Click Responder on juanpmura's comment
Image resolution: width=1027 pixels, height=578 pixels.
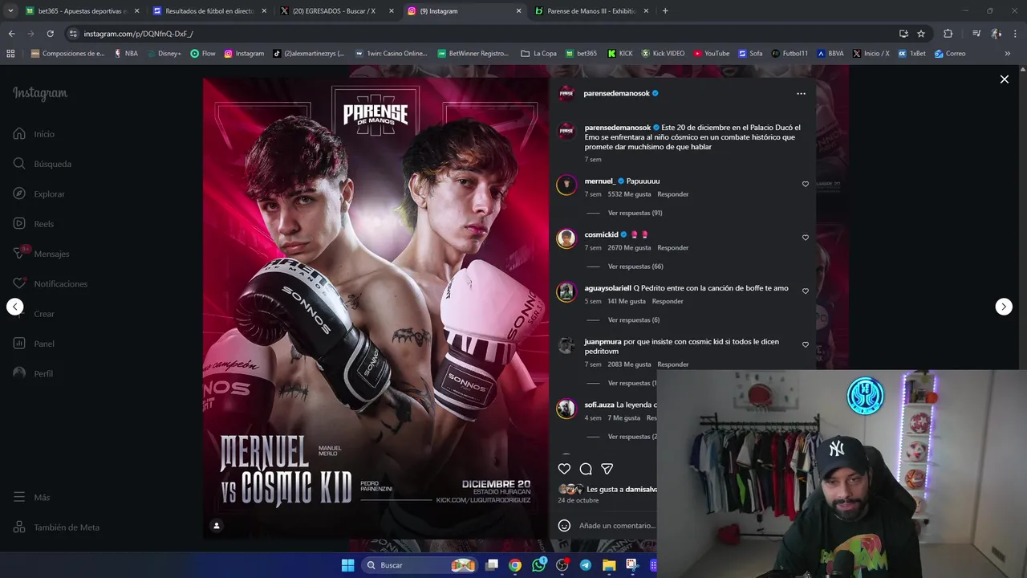click(x=672, y=364)
